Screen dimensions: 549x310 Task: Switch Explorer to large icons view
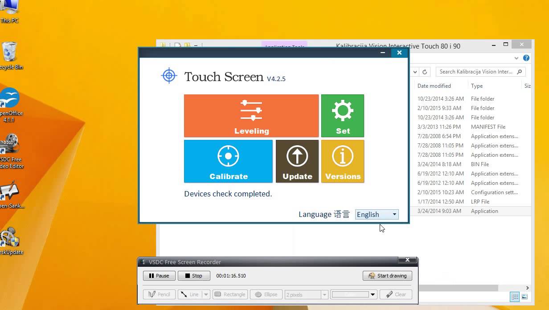coord(524,297)
